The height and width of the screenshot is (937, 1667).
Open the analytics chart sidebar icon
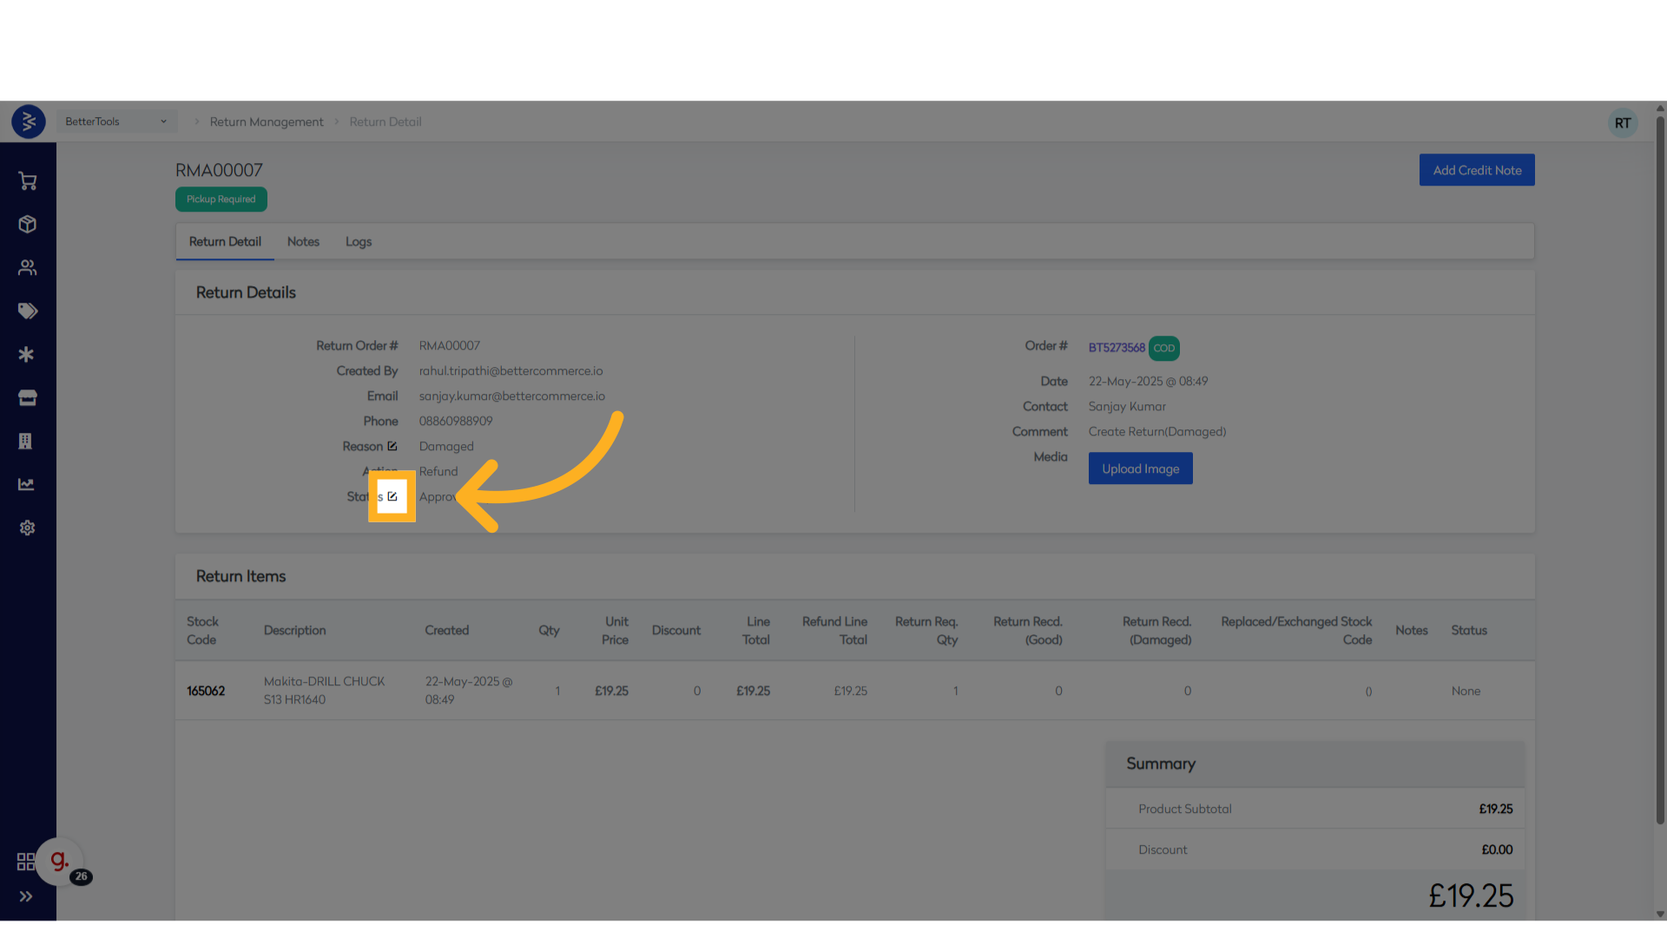27,484
